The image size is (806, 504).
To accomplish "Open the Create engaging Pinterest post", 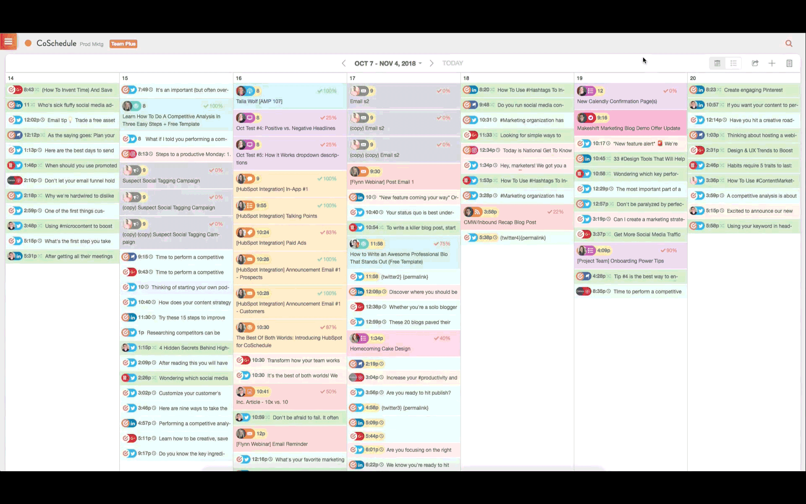I will click(753, 90).
